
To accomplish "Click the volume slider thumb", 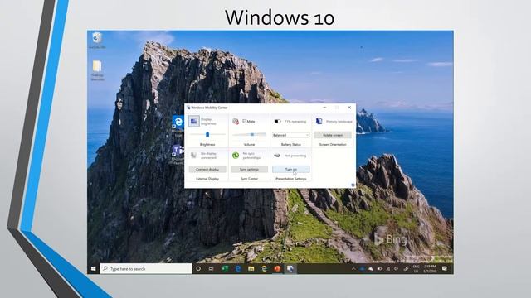I will [252, 134].
